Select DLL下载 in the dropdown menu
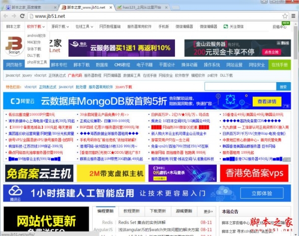299x236 pixels. [x=33, y=55]
